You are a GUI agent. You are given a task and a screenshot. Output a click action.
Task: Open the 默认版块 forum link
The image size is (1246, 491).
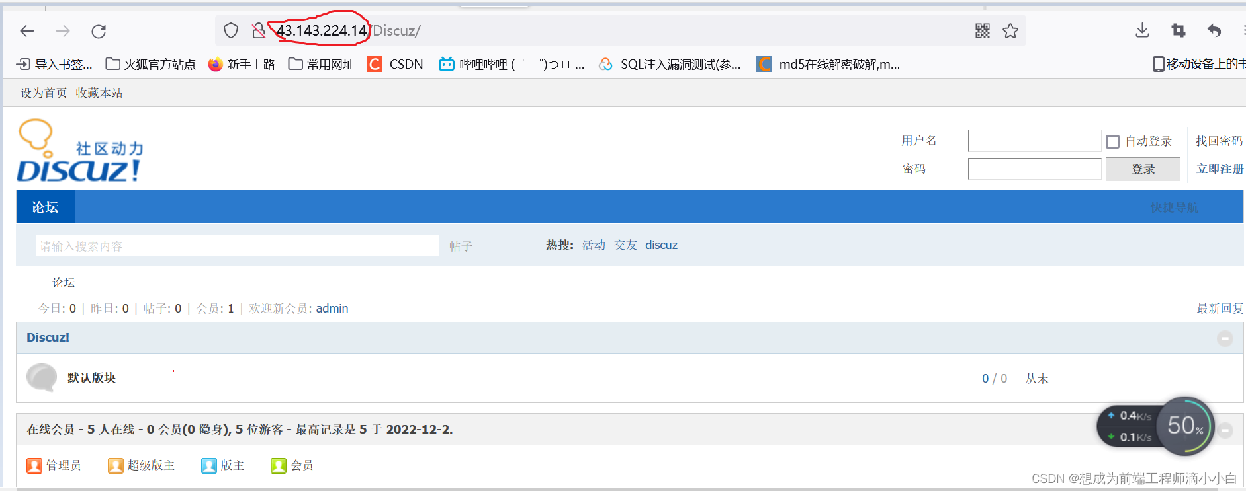point(91,377)
